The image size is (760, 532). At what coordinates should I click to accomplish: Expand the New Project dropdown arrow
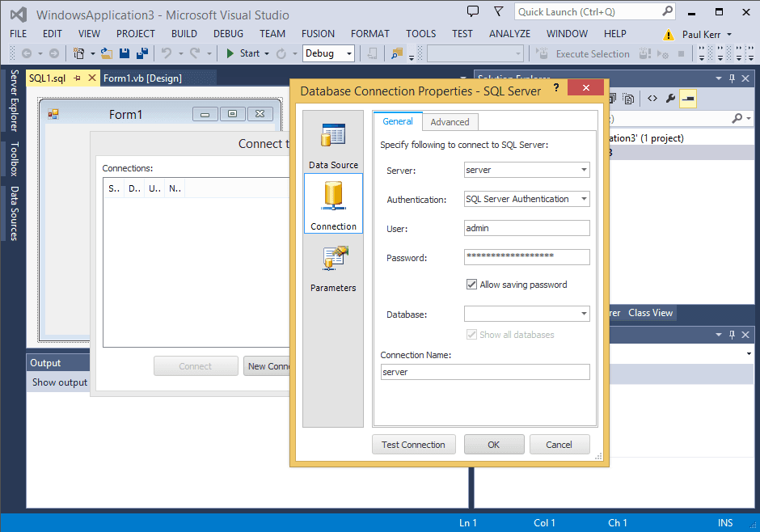(x=93, y=53)
